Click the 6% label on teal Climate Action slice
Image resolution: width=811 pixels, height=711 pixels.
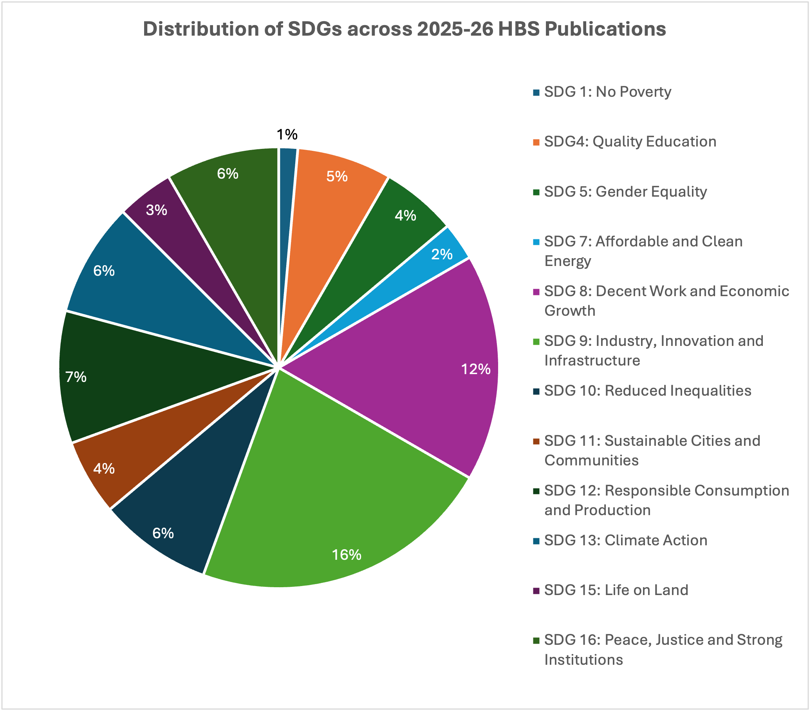coord(104,271)
